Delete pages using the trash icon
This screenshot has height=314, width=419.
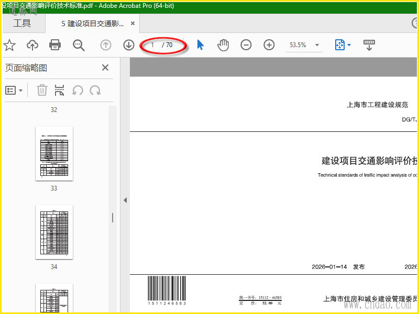click(42, 90)
